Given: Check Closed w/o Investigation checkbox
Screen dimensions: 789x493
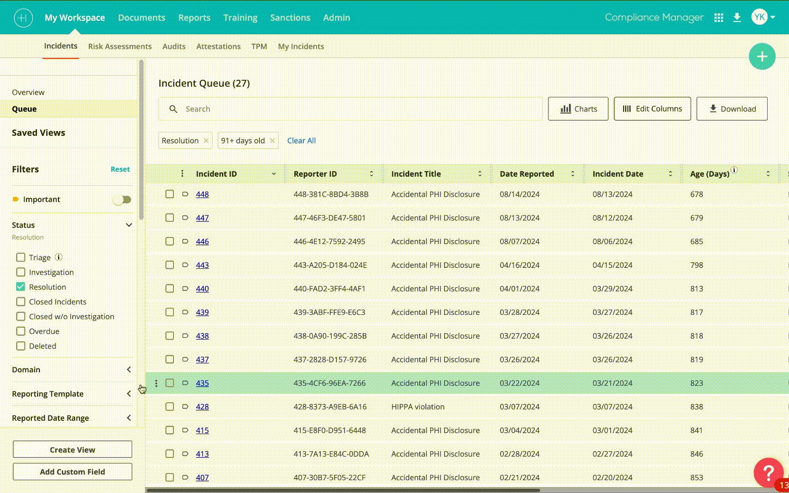Looking at the screenshot, I should click(20, 316).
